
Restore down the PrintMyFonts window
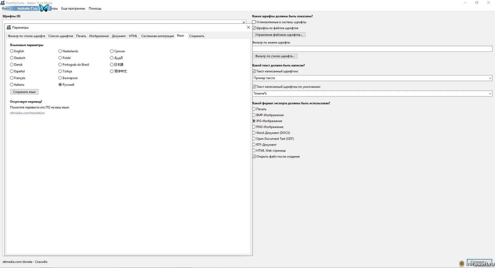coord(477,3)
